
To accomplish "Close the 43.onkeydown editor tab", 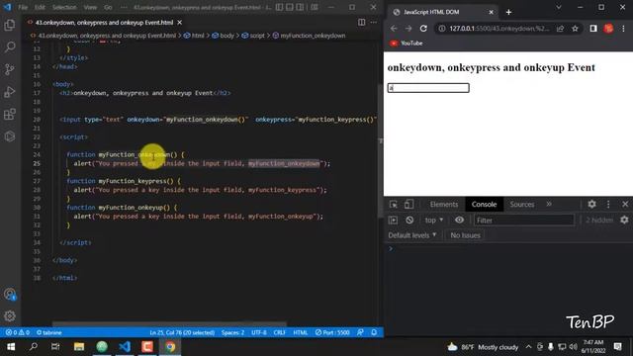I will click(180, 23).
